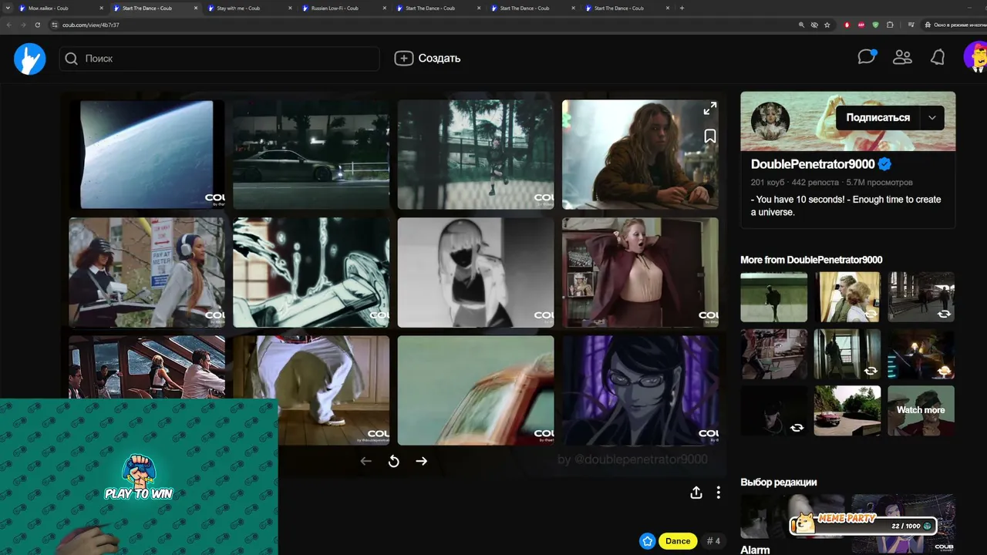Open the browser extensions puzzle icon
Viewport: 987px width, 555px height.
(x=890, y=25)
